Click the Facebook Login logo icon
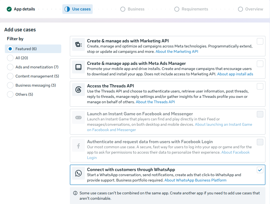The height and width of the screenshot is (204, 270). pos(78,146)
